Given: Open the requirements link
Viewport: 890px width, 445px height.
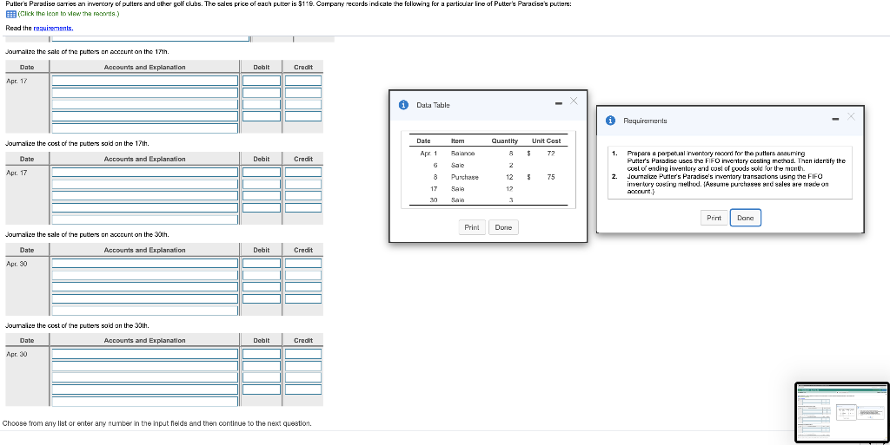Looking at the screenshot, I should click(53, 28).
